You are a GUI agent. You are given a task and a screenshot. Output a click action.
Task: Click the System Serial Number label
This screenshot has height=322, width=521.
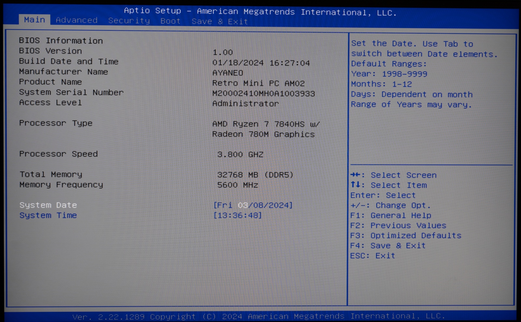click(x=71, y=92)
